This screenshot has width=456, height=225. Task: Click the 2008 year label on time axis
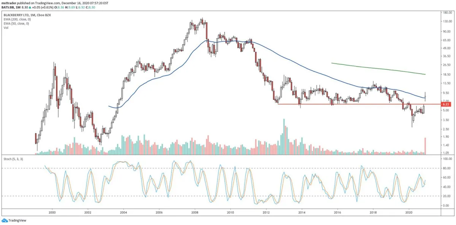coord(195,213)
